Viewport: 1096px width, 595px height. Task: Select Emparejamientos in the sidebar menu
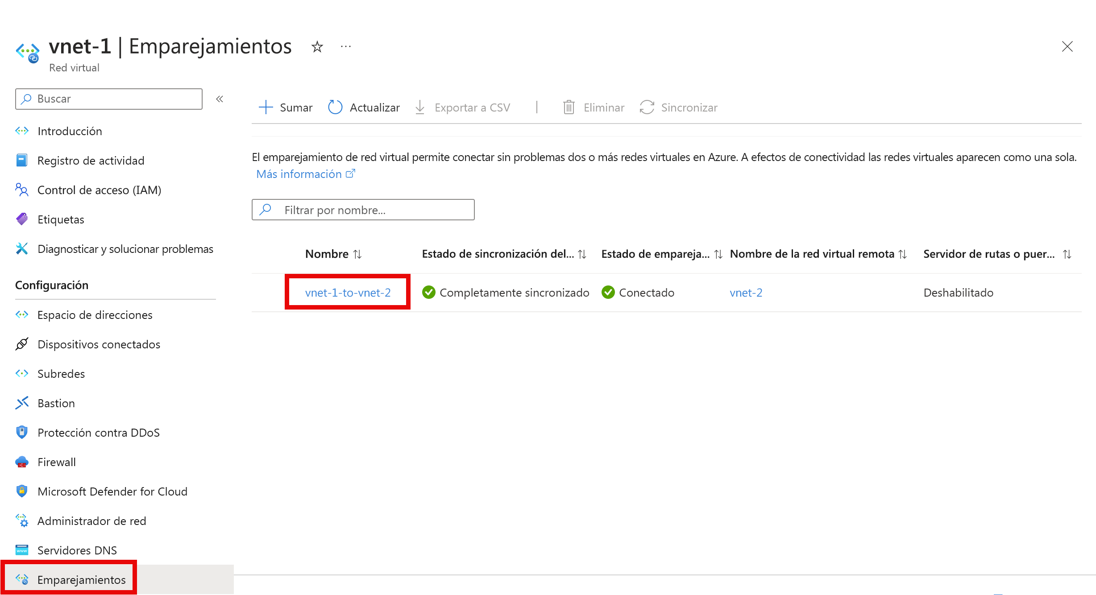pos(81,579)
